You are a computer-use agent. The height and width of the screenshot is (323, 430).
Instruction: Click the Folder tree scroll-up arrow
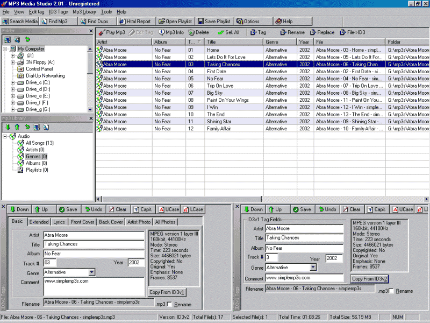click(x=90, y=50)
